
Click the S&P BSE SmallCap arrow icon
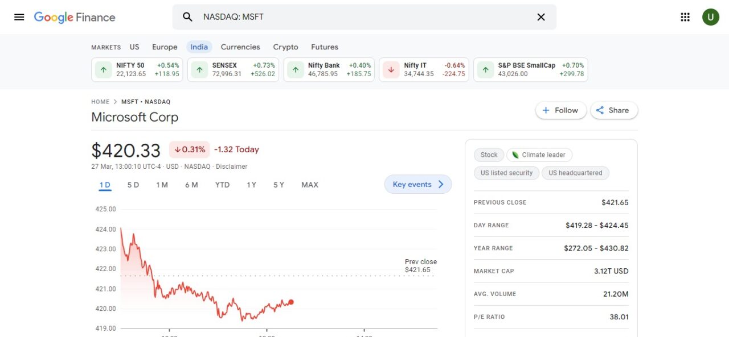pyautogui.click(x=485, y=70)
